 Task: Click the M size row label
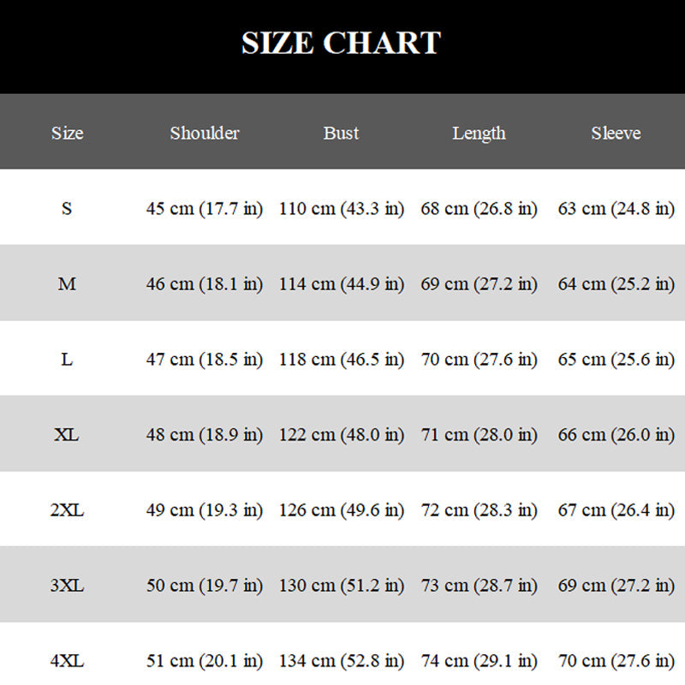pos(67,283)
